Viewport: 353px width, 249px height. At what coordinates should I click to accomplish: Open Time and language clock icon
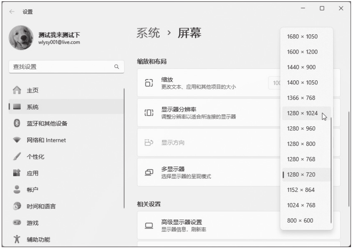(16, 207)
